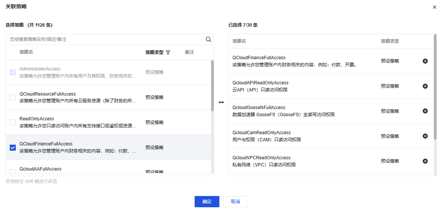This screenshot has height=211, width=441.
Task: Click the 支持按住 shift 键进行多选 hint
Action: tap(31, 181)
